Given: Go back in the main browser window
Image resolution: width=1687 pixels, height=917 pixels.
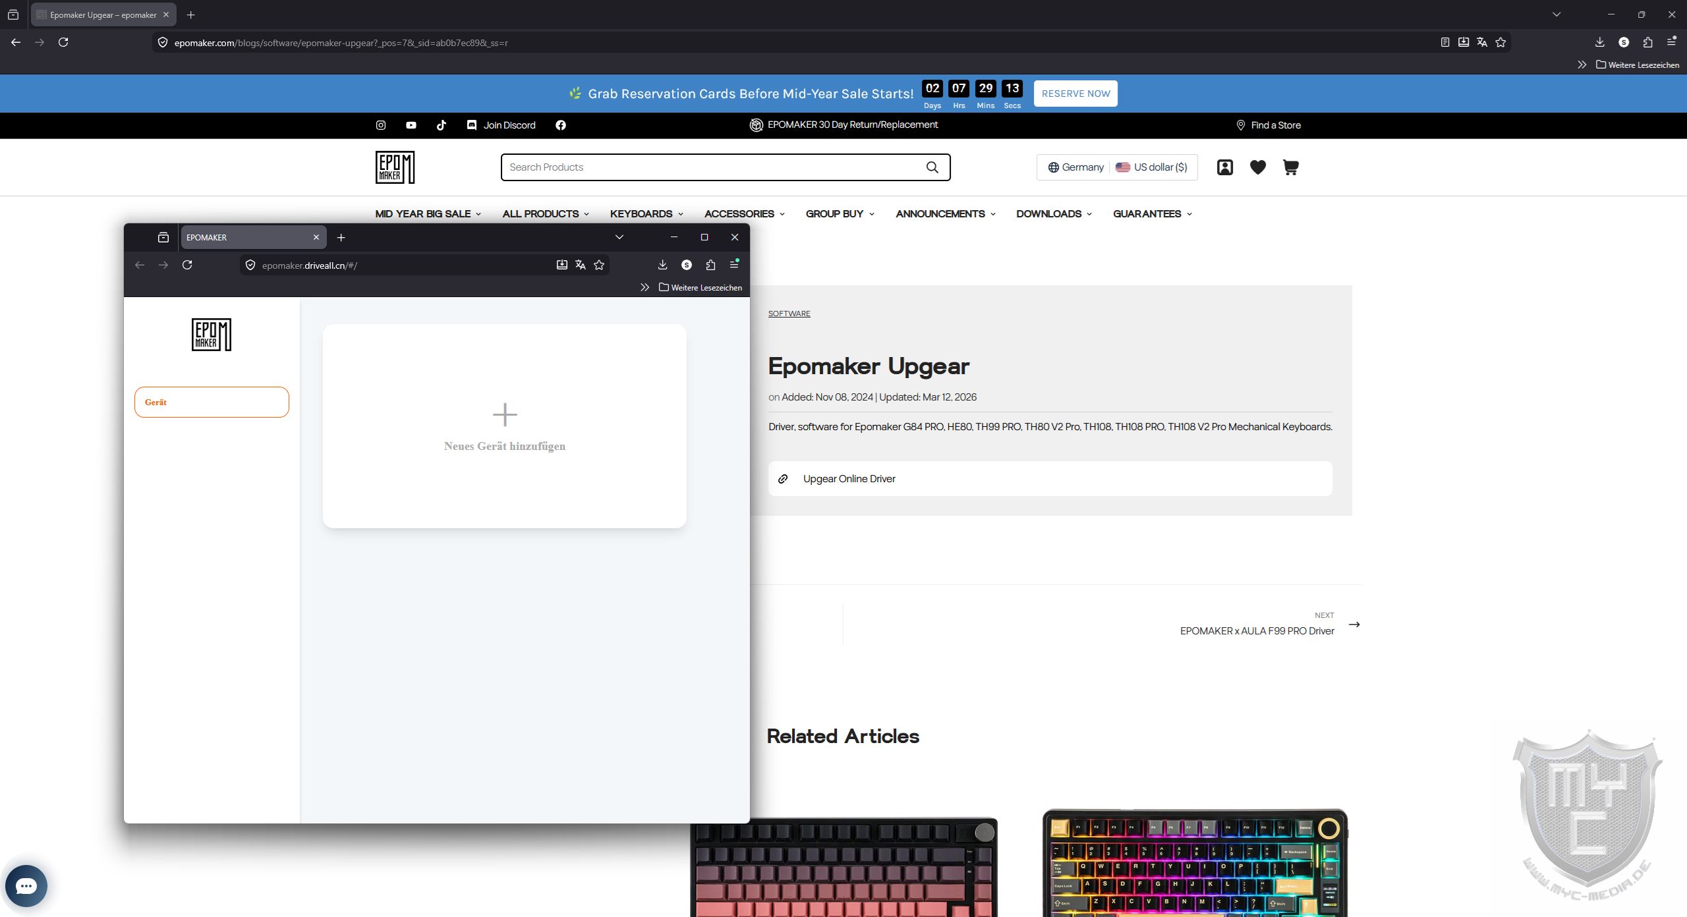Looking at the screenshot, I should coord(16,42).
